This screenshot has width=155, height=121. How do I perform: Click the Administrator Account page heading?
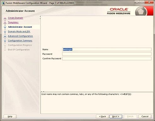click(20, 11)
